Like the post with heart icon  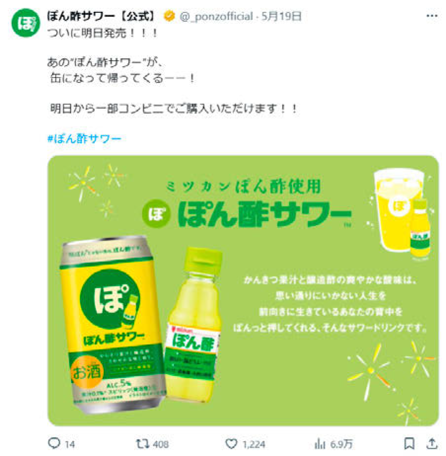pyautogui.click(x=232, y=444)
